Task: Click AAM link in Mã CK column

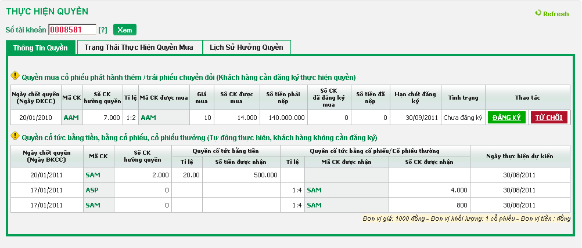Action: coord(71,118)
